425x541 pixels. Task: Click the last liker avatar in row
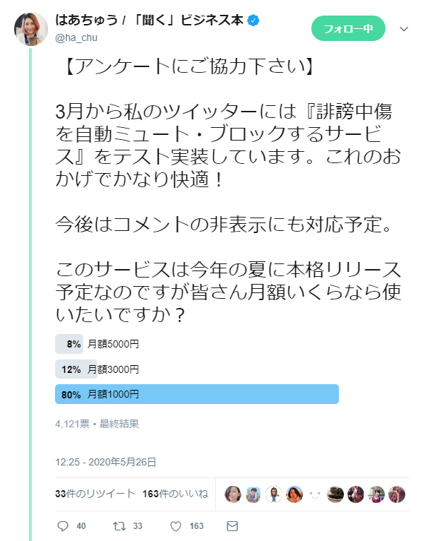397,494
